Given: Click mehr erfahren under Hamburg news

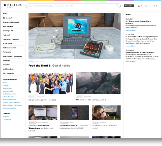Looking at the screenshot, I should click(130, 30).
